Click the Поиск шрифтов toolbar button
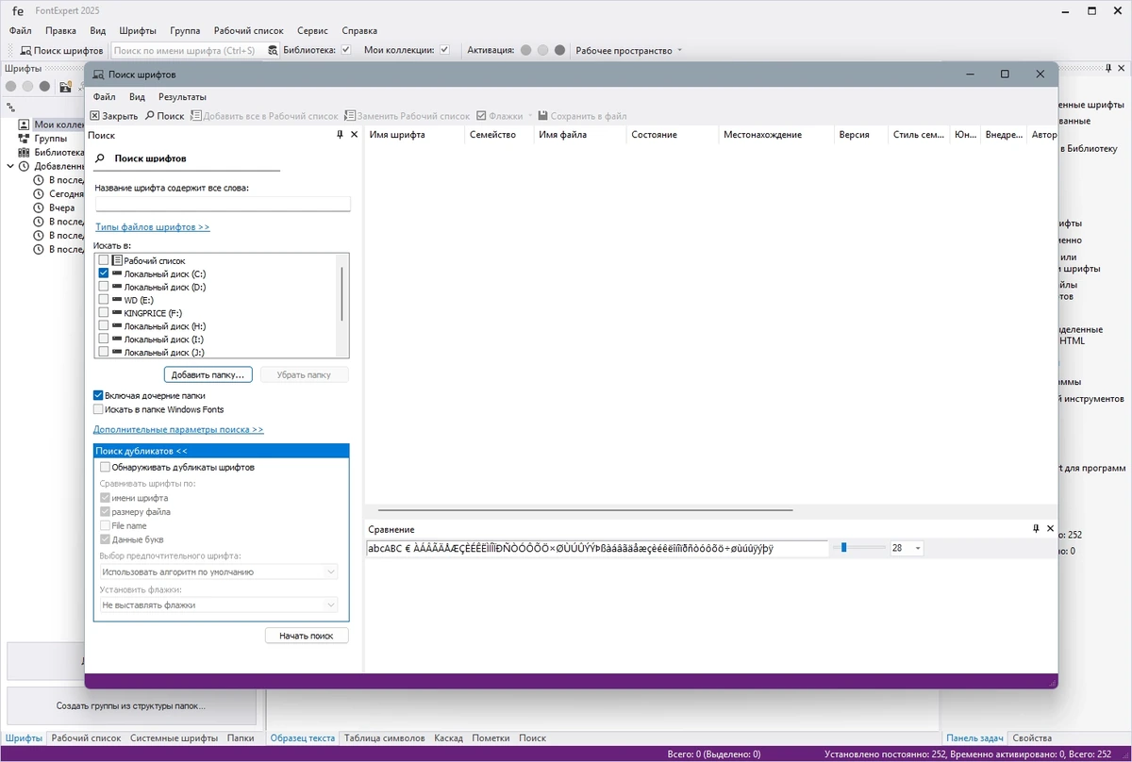This screenshot has width=1132, height=762. click(x=61, y=50)
